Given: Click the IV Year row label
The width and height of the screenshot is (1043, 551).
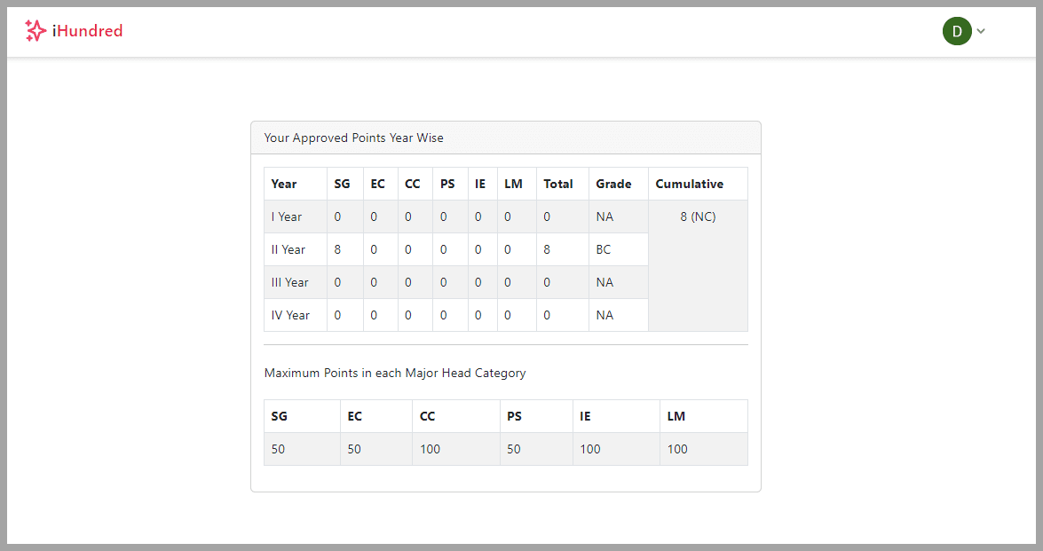Looking at the screenshot, I should point(290,315).
